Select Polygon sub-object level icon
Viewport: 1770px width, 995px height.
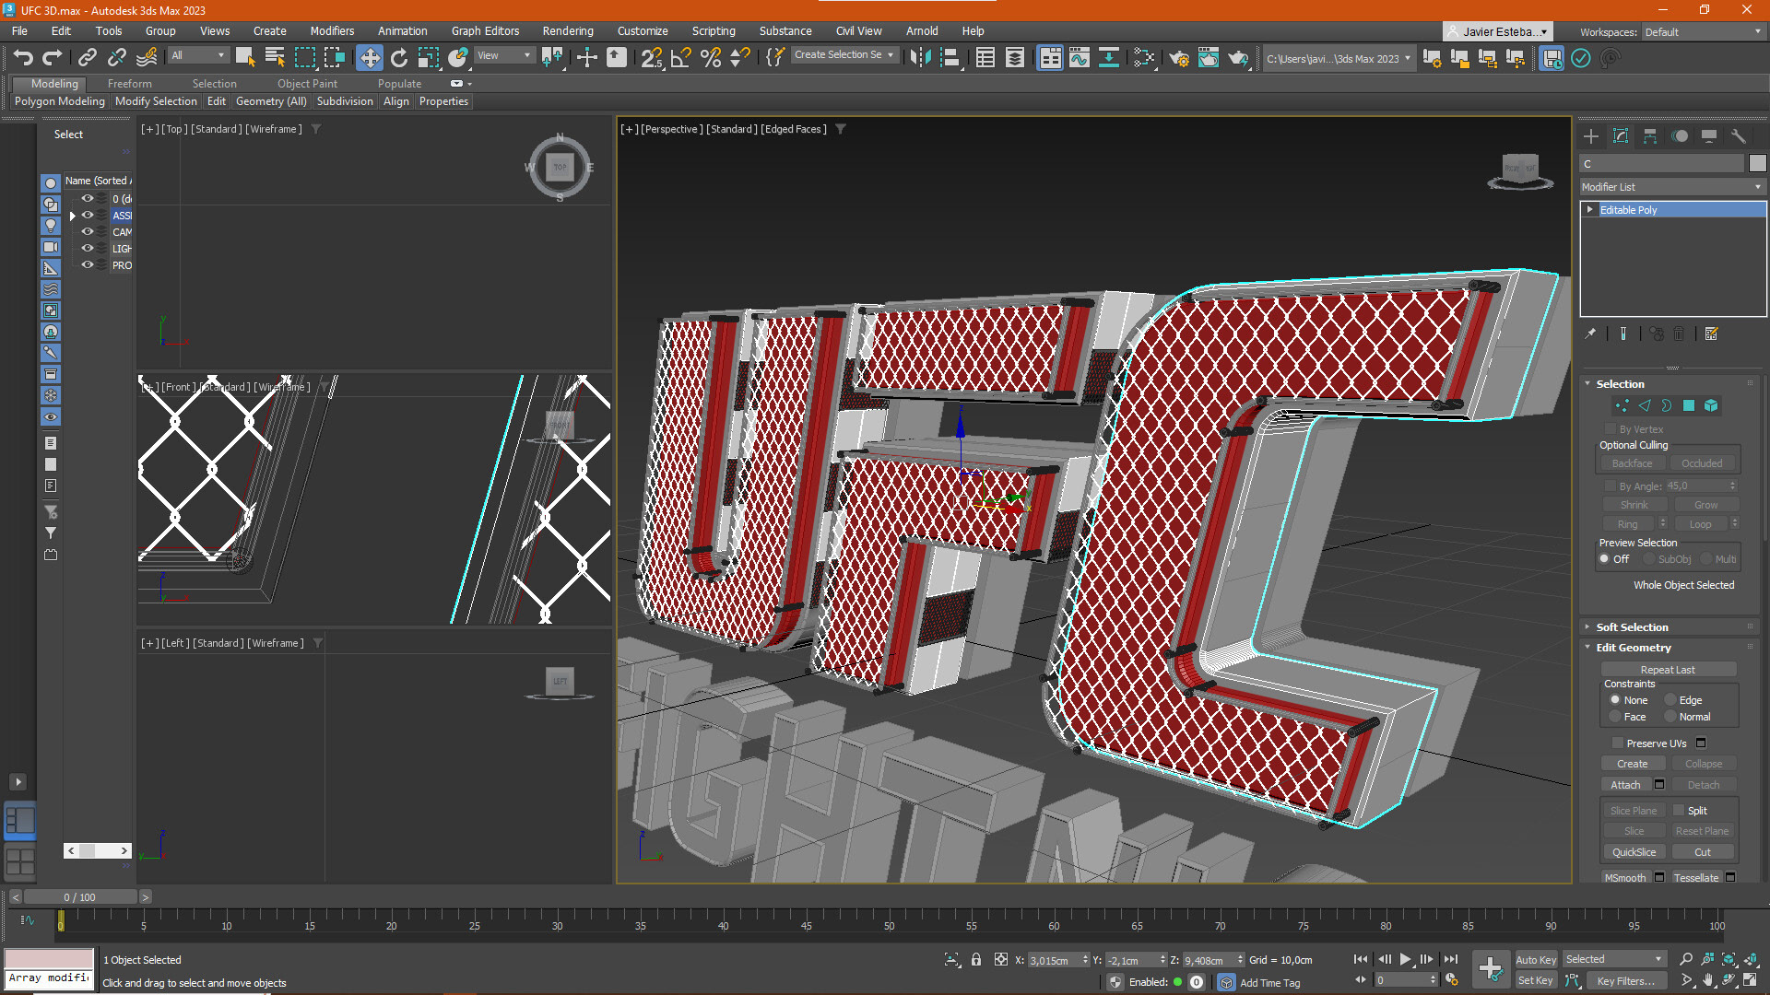1689,405
